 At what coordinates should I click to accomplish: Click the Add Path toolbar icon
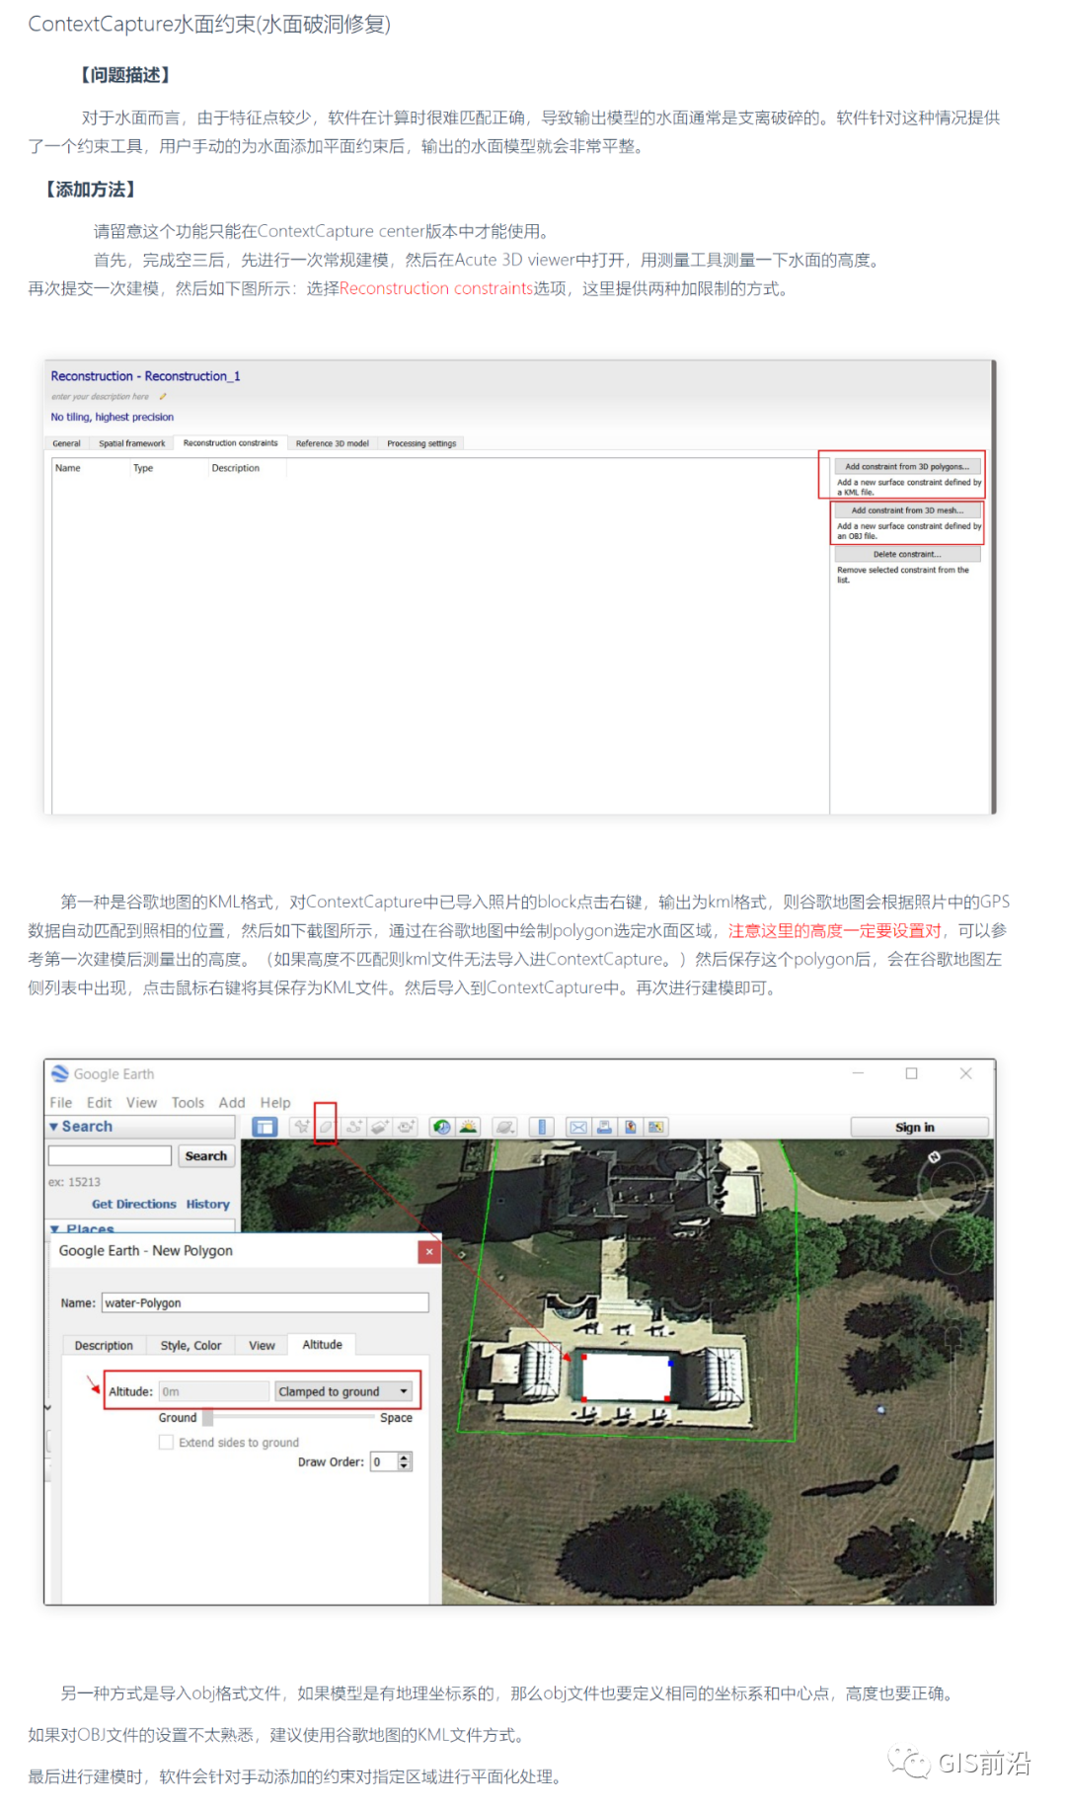pos(353,1127)
